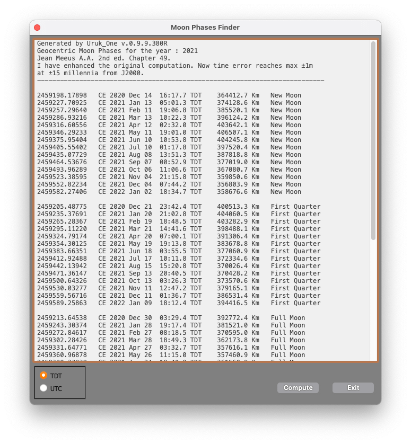The height and width of the screenshot is (444, 411).
Task: Close the Moon Phases Finder window
Action: [x=37, y=28]
